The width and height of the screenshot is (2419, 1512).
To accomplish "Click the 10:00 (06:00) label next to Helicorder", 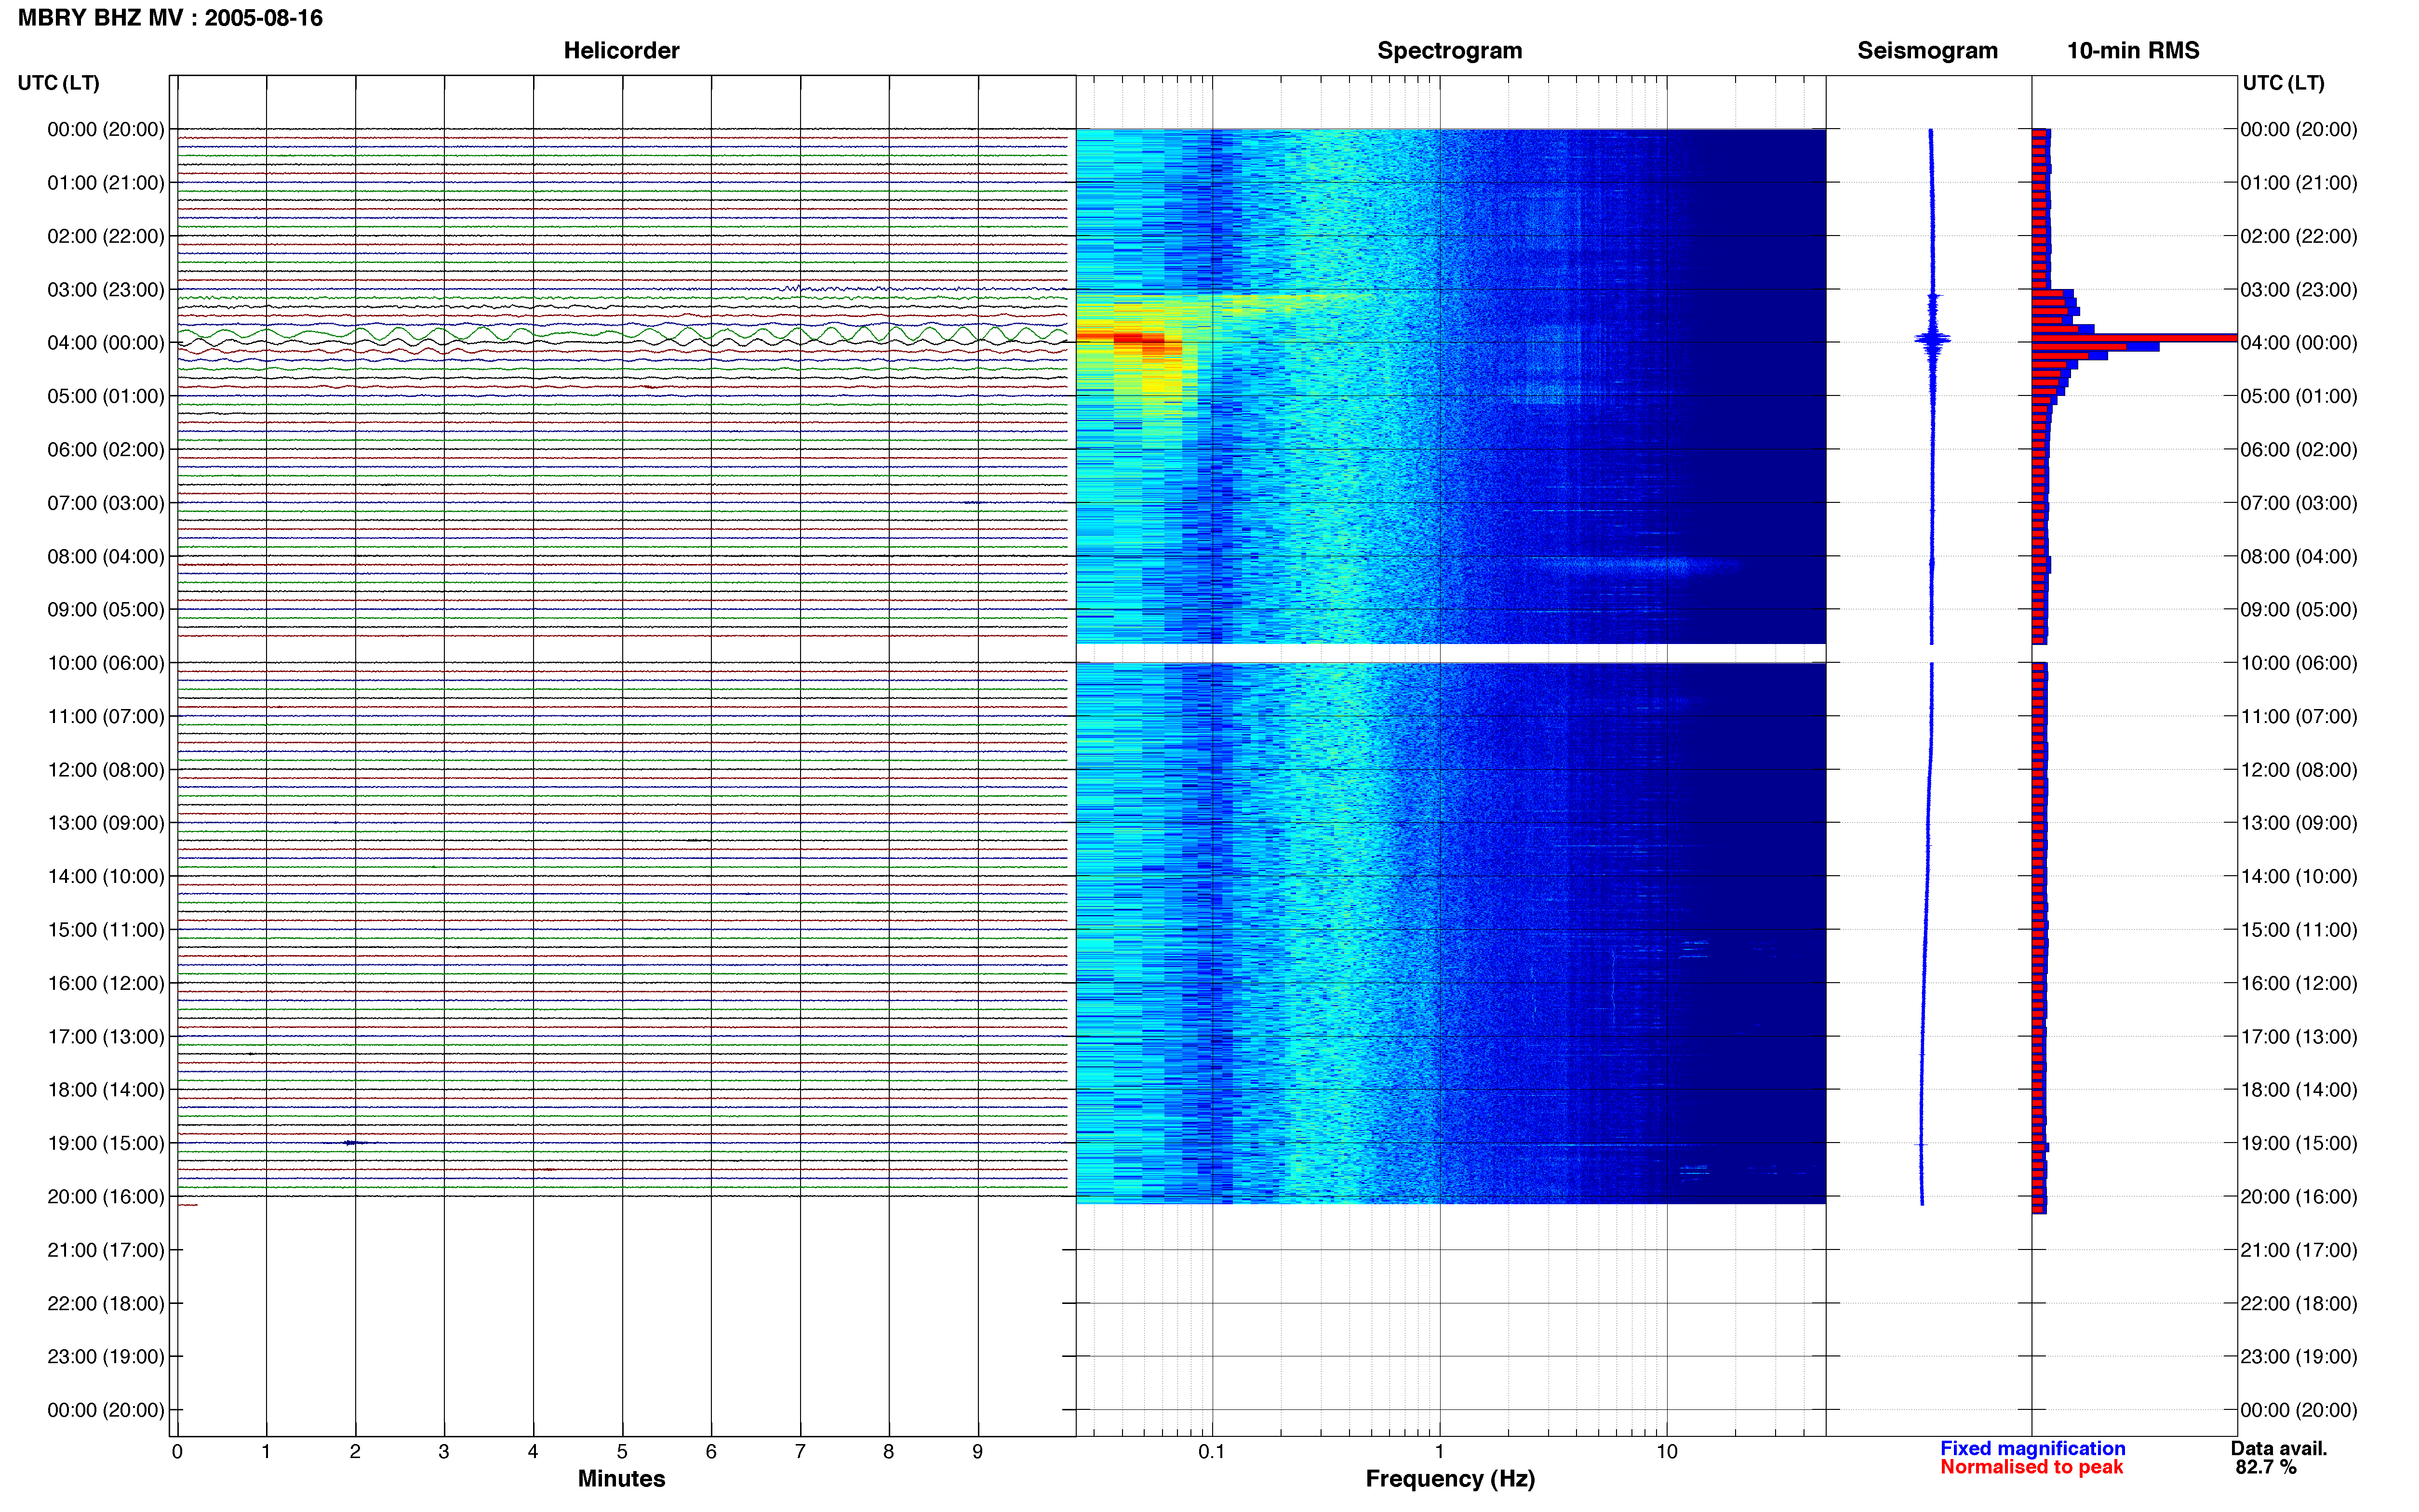I will tap(106, 663).
